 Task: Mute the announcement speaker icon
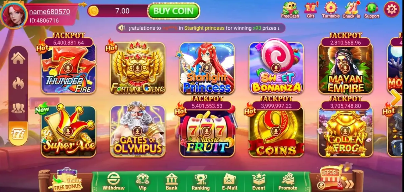click(x=122, y=28)
